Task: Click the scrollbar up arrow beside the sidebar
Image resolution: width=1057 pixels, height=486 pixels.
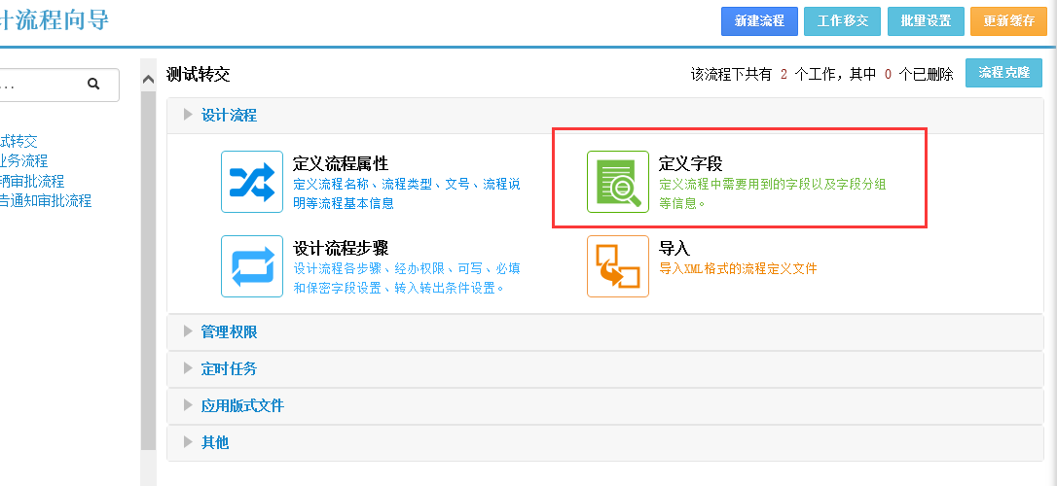Action: coord(148,79)
